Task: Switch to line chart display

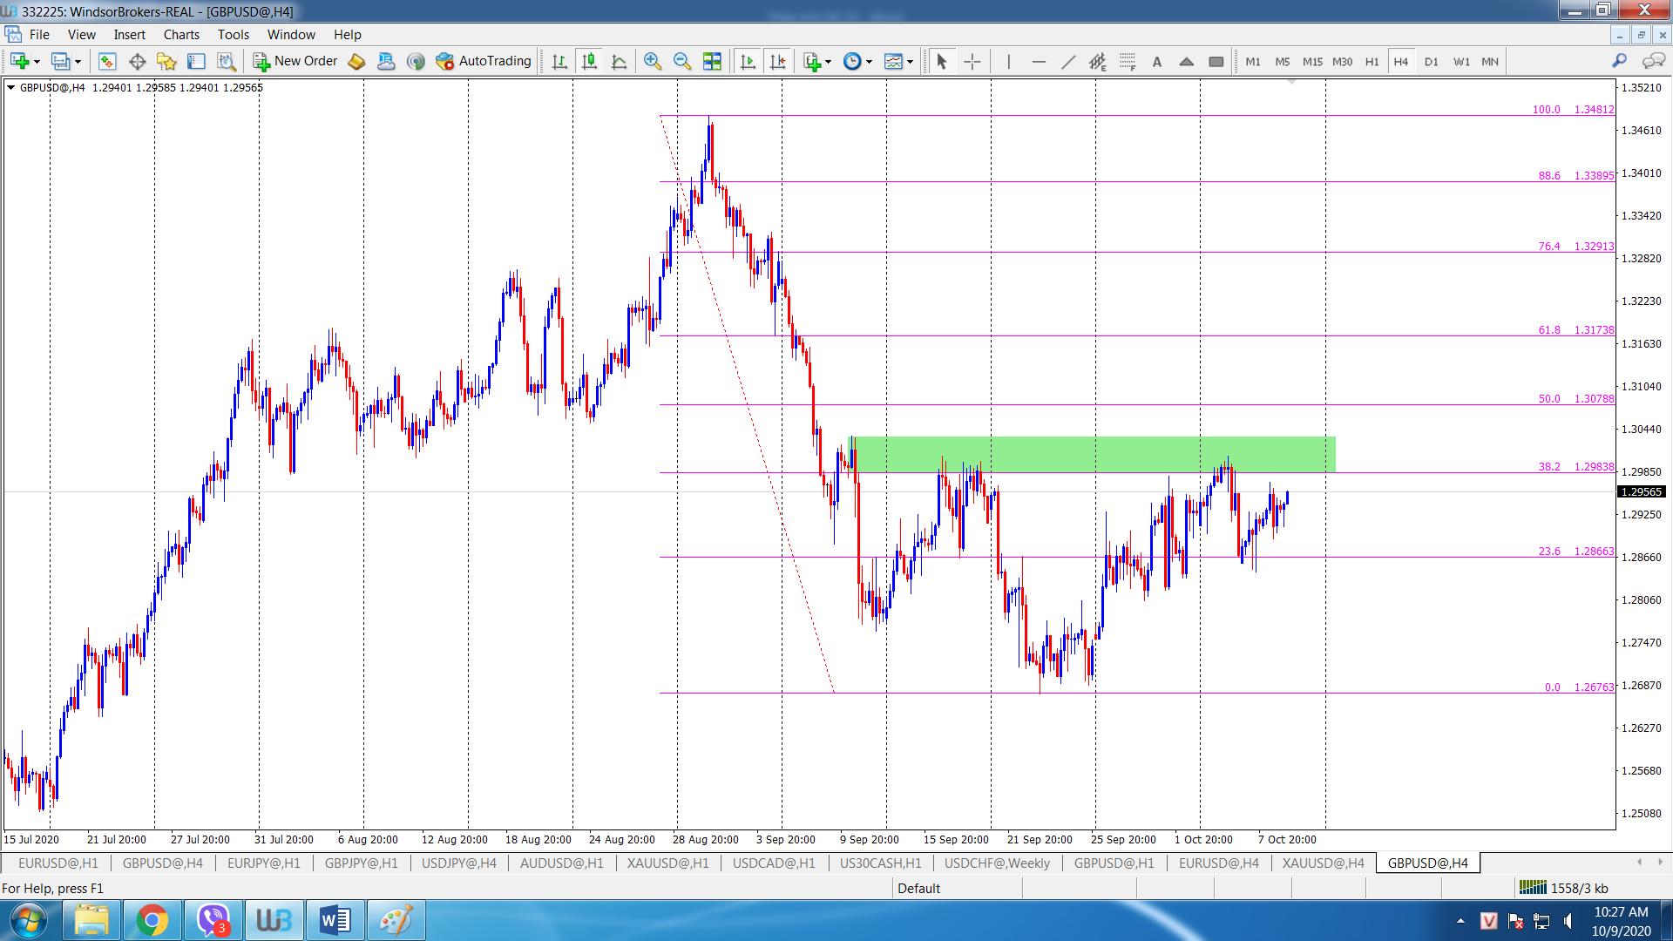Action: (x=620, y=61)
